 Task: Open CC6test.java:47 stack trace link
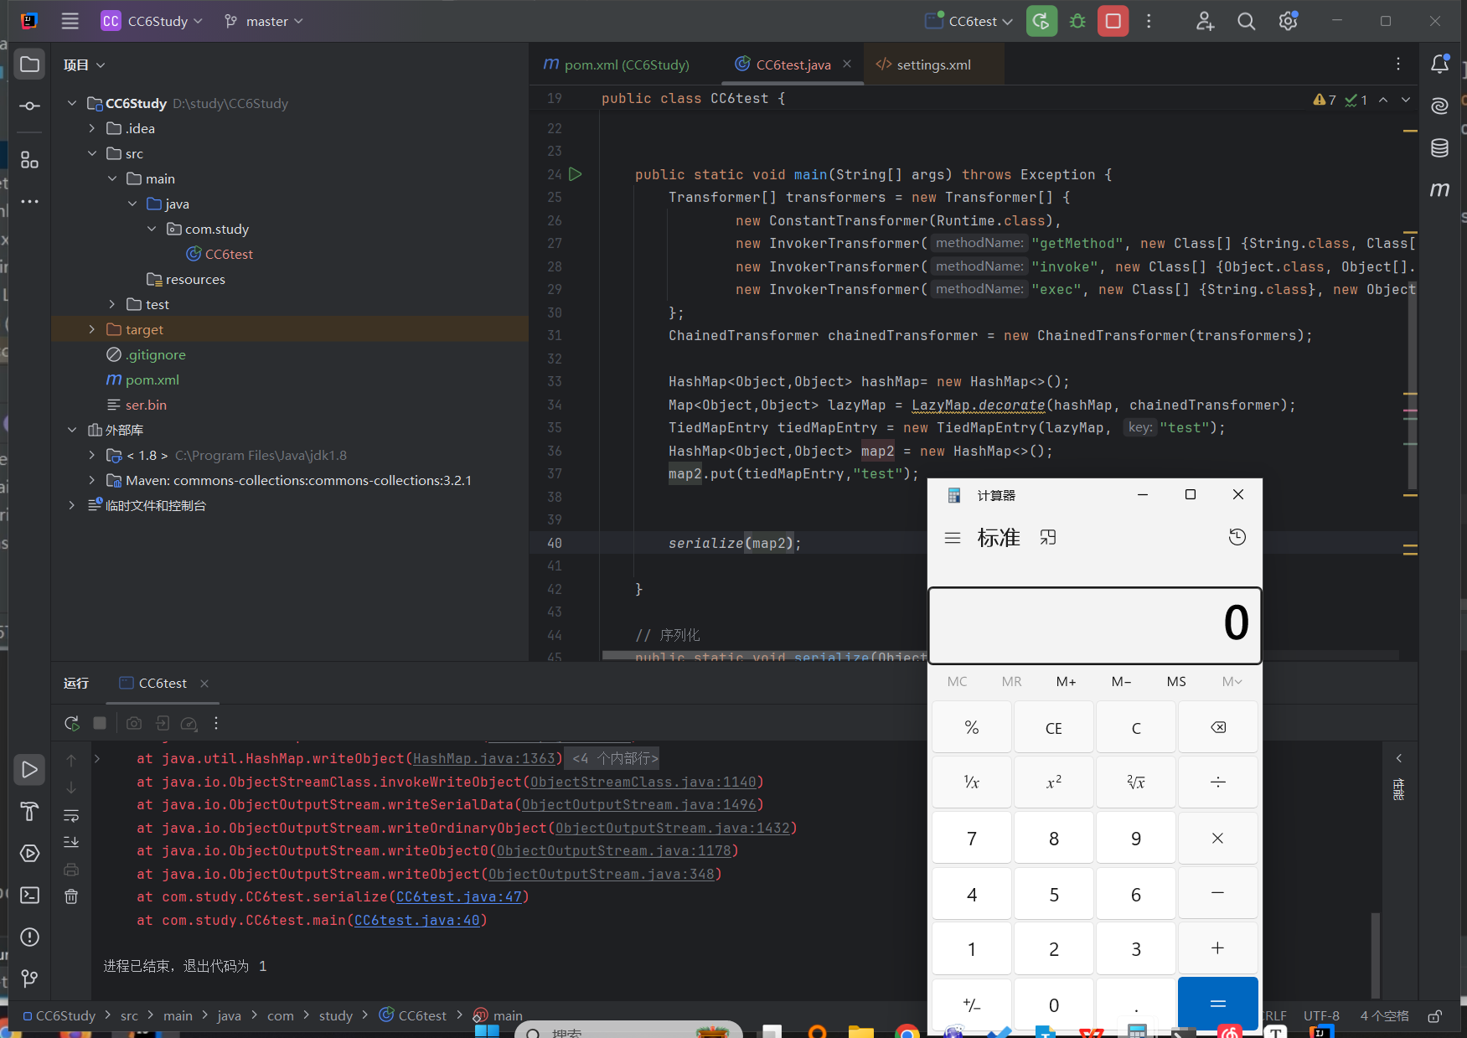coord(459,896)
